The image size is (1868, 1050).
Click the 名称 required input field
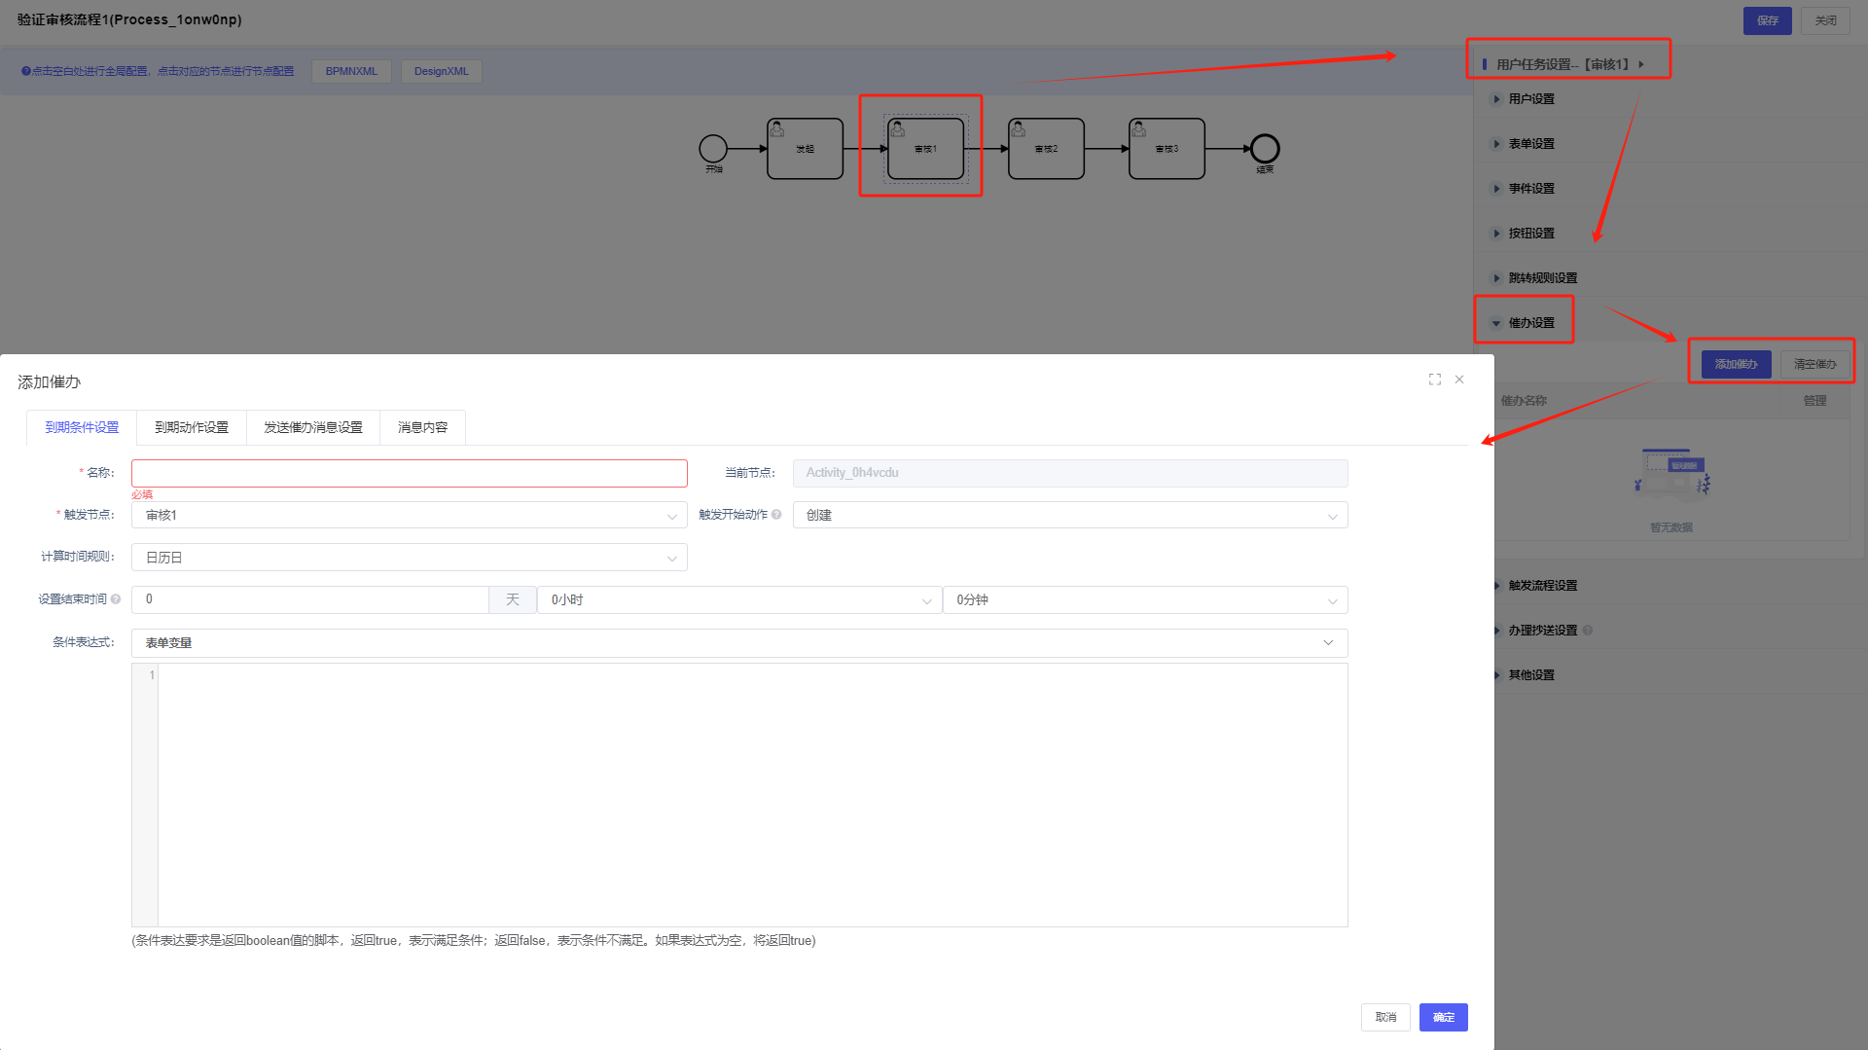[x=409, y=474]
